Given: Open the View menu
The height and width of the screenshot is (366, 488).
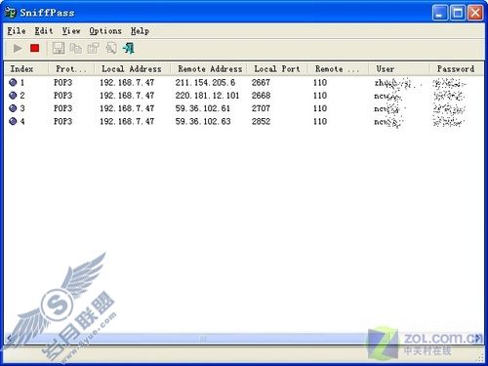Looking at the screenshot, I should (71, 31).
